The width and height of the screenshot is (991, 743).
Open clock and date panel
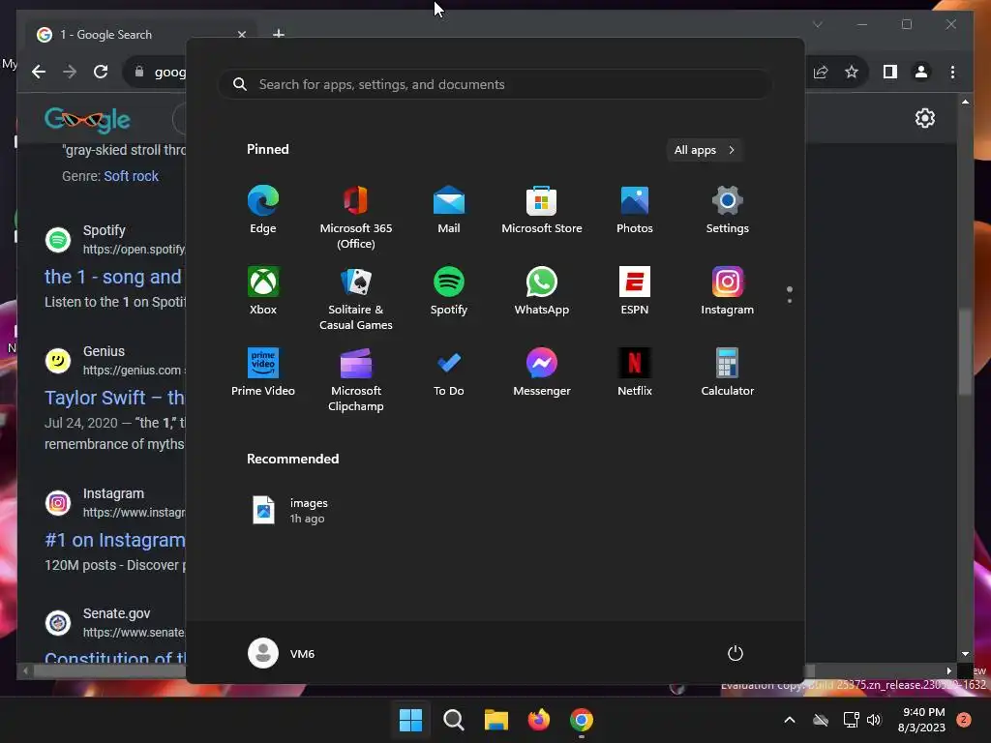click(921, 720)
